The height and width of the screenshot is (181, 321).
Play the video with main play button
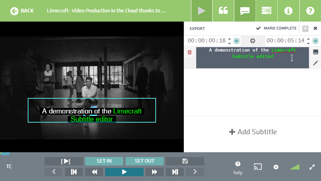[x=124, y=172]
